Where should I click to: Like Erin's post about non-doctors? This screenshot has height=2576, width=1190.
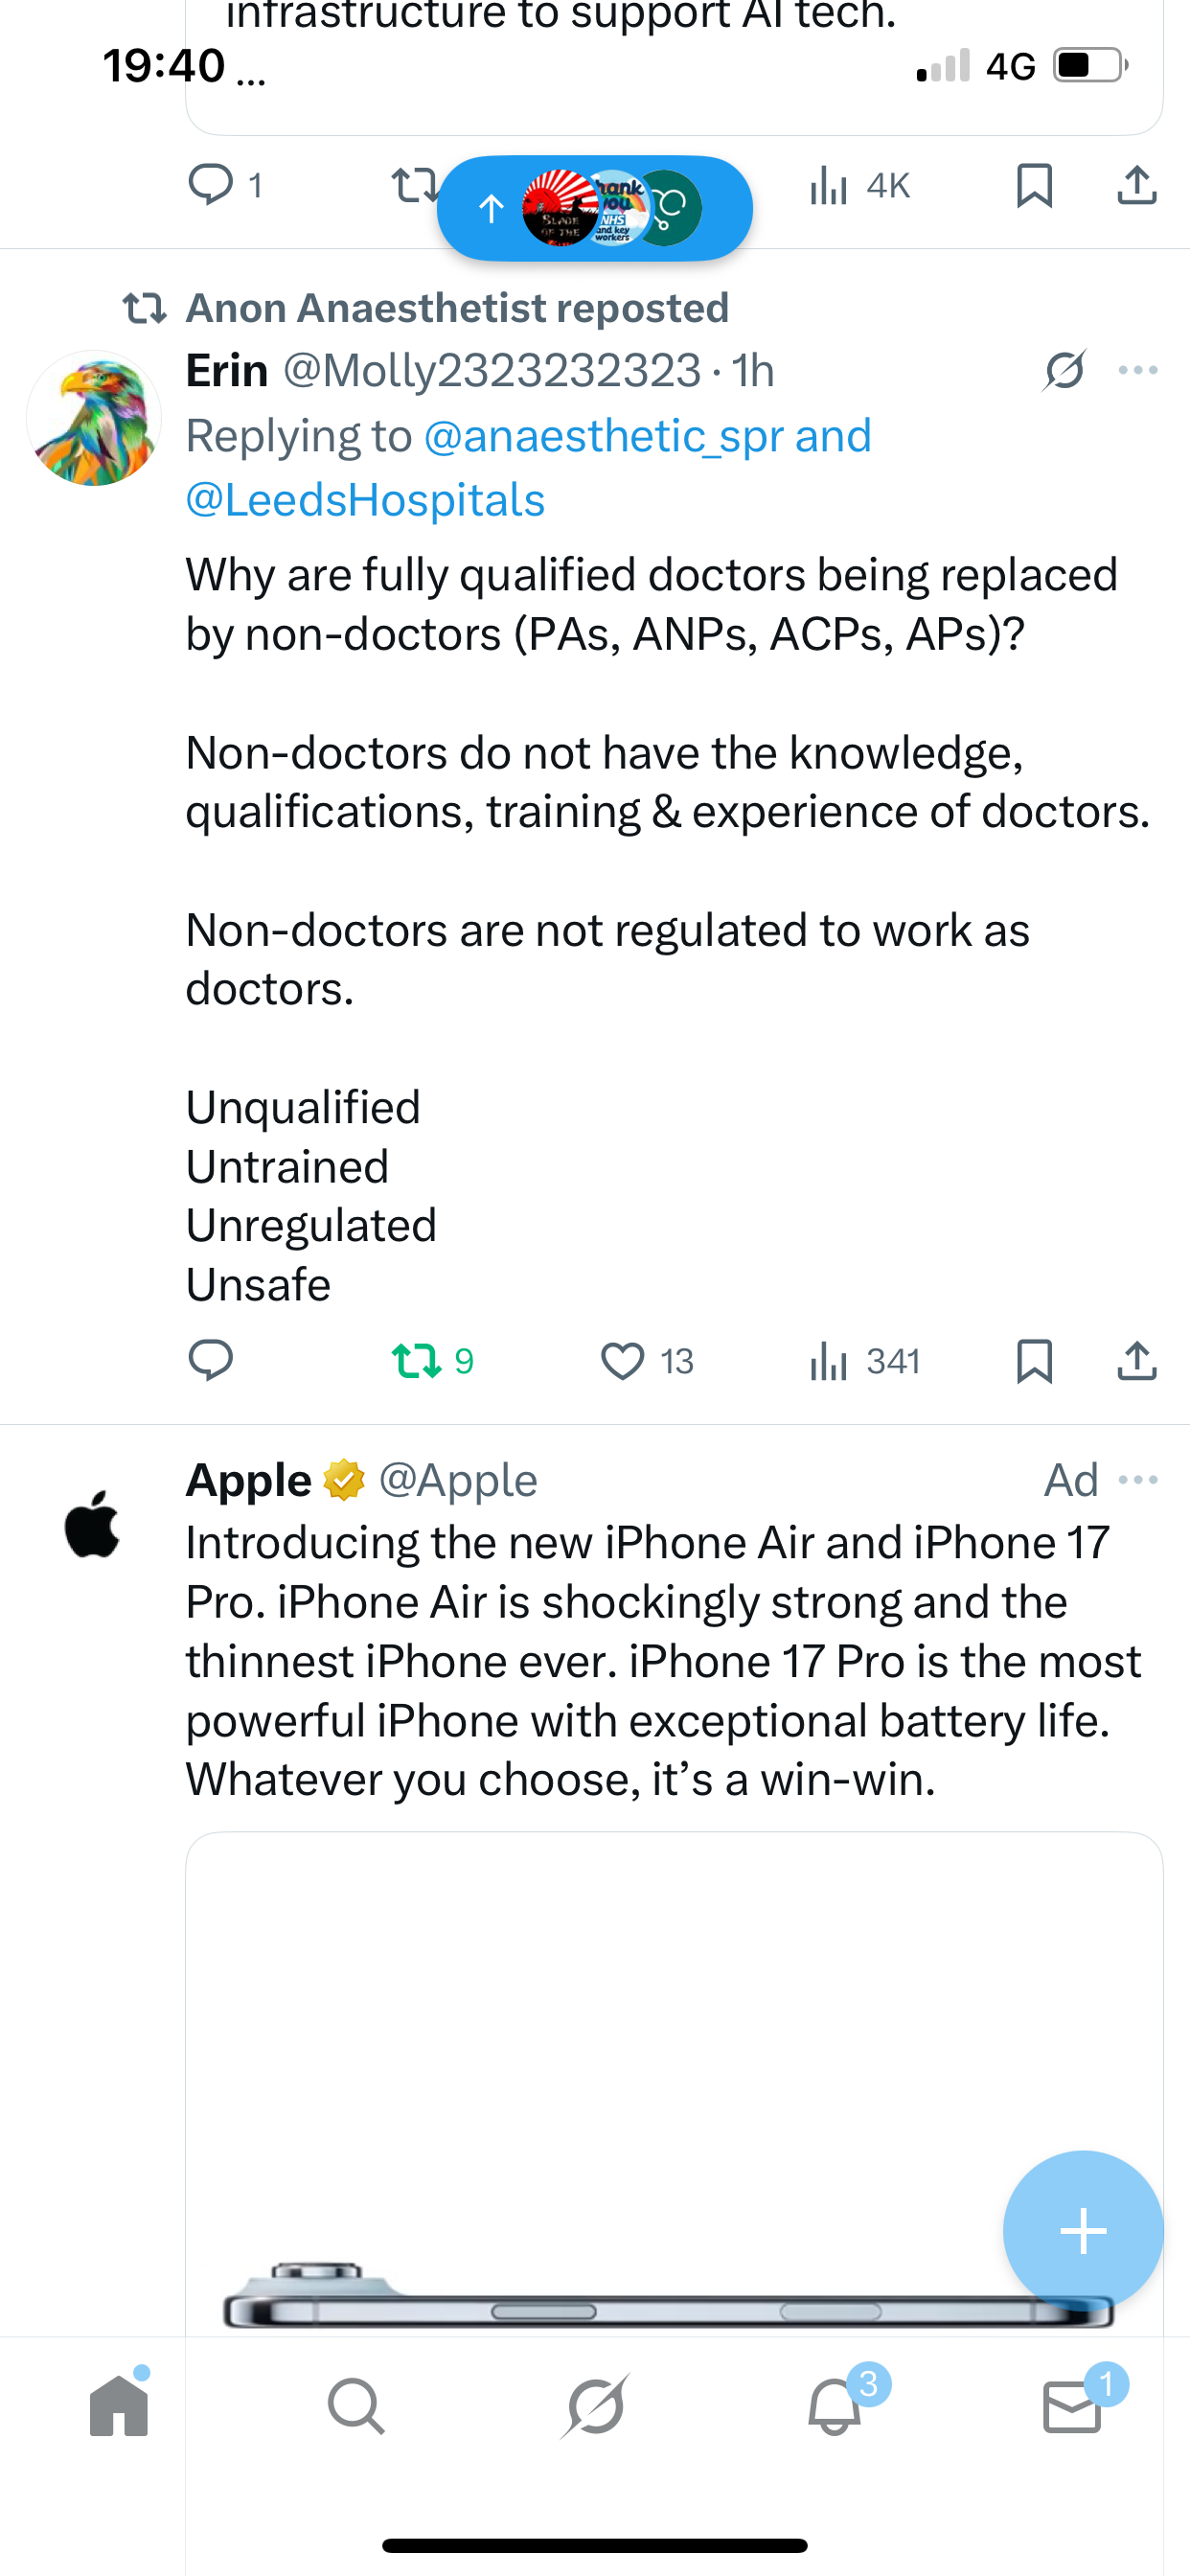(x=622, y=1360)
